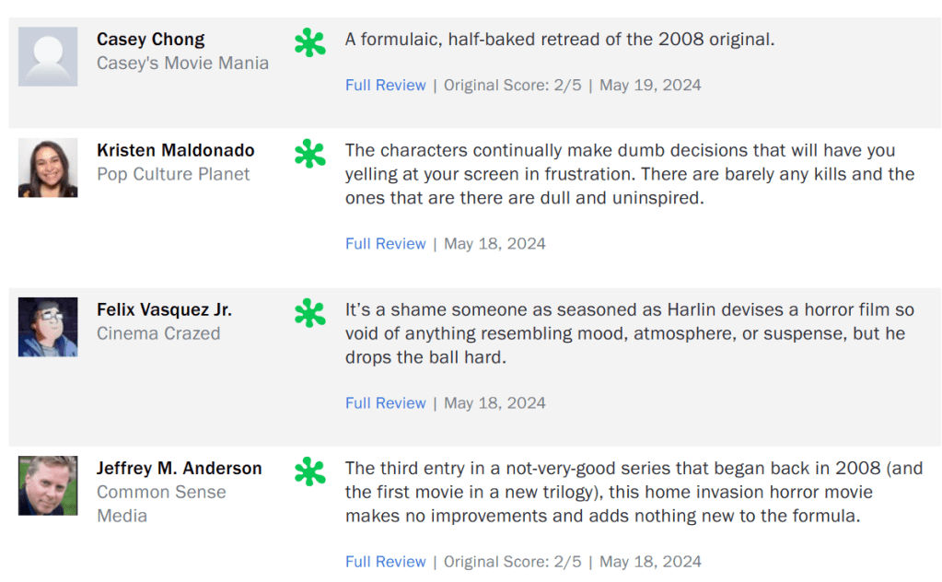
Task: Open Jeffrey M. Anderson's Full Review link
Action: point(386,562)
